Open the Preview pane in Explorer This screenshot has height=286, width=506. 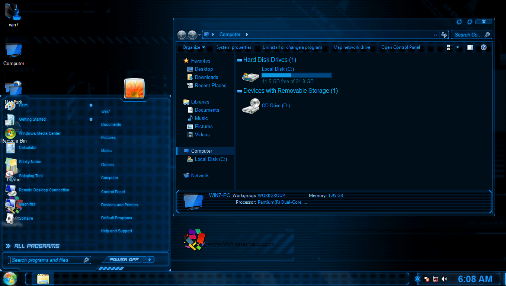pos(470,47)
